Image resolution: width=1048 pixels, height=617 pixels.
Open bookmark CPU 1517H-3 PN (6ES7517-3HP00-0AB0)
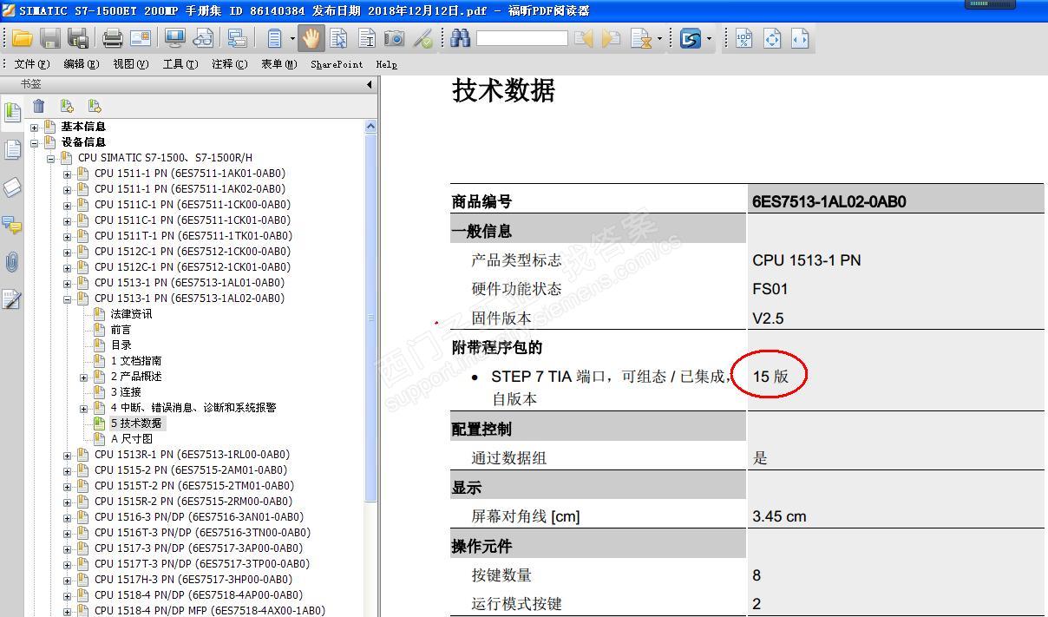(x=193, y=580)
